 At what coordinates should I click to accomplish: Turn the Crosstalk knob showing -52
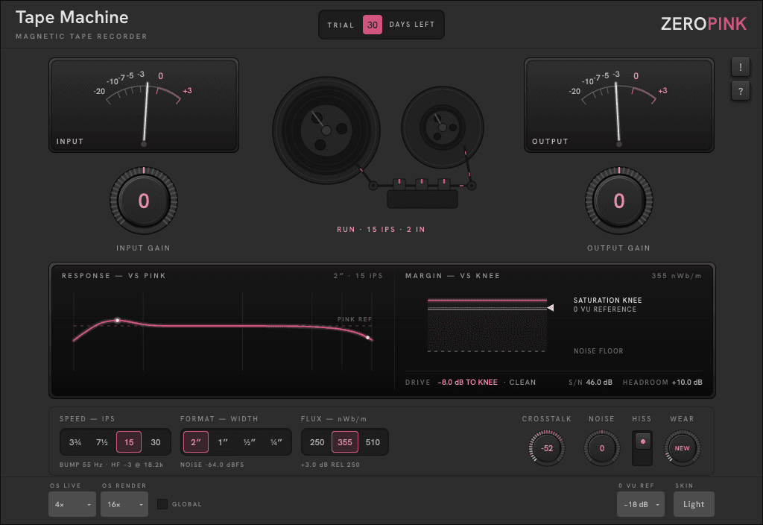click(x=547, y=448)
